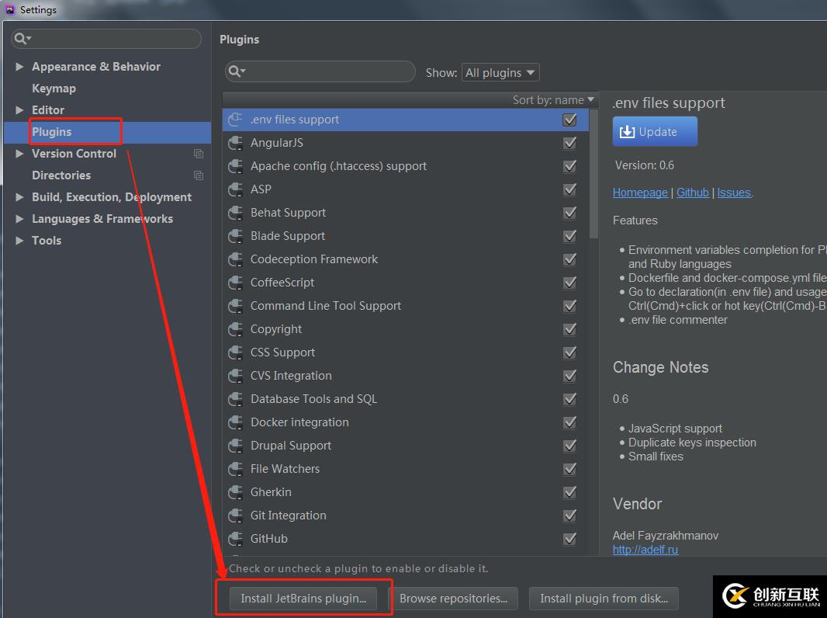Screen dimensions: 827x618
Task: Click the Settings window title icon
Action: point(9,9)
